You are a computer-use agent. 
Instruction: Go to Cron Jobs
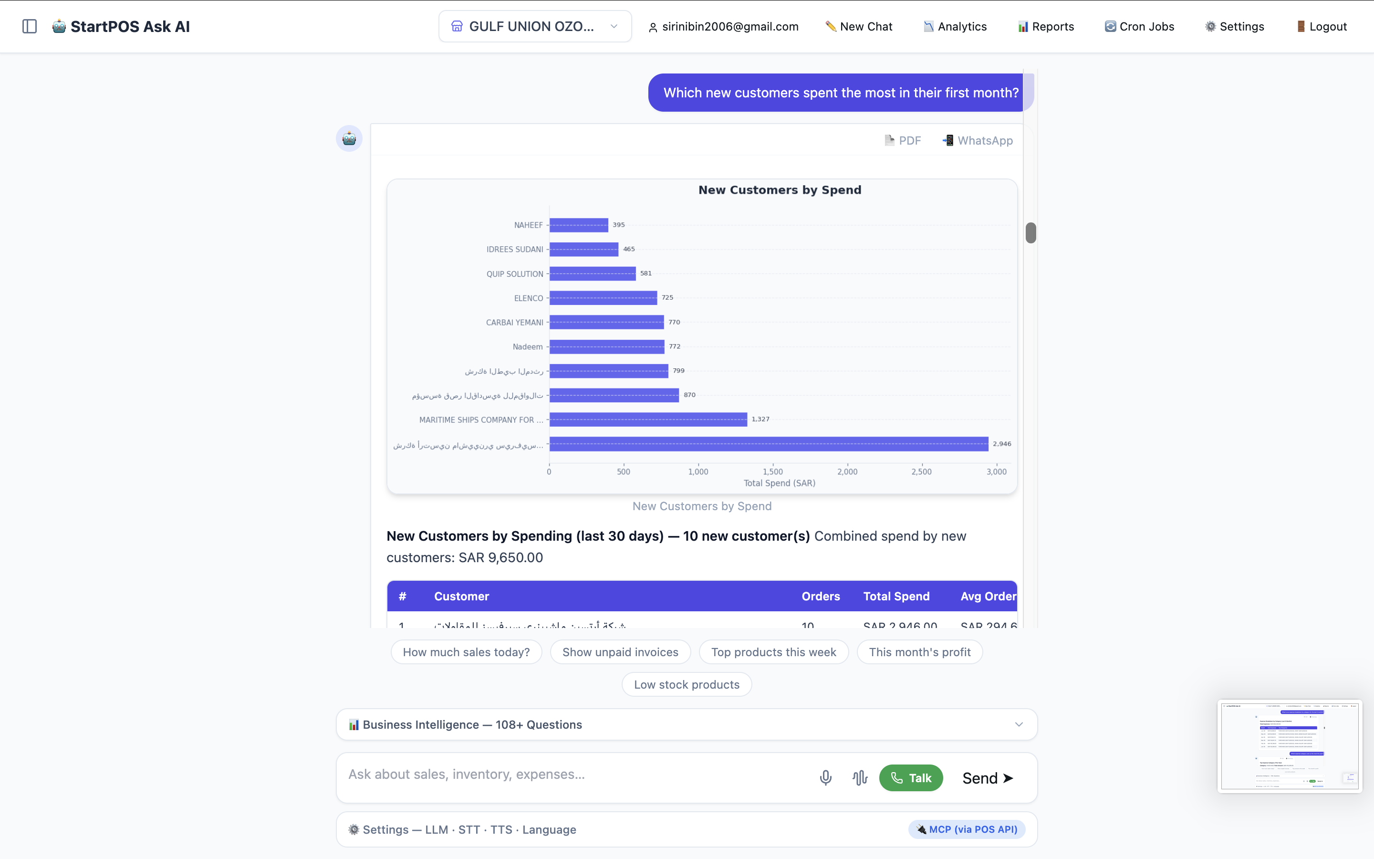pos(1139,26)
